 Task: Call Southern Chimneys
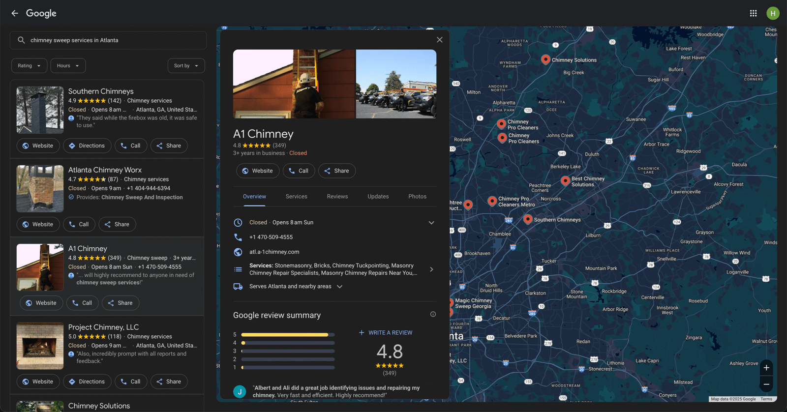tap(131, 146)
